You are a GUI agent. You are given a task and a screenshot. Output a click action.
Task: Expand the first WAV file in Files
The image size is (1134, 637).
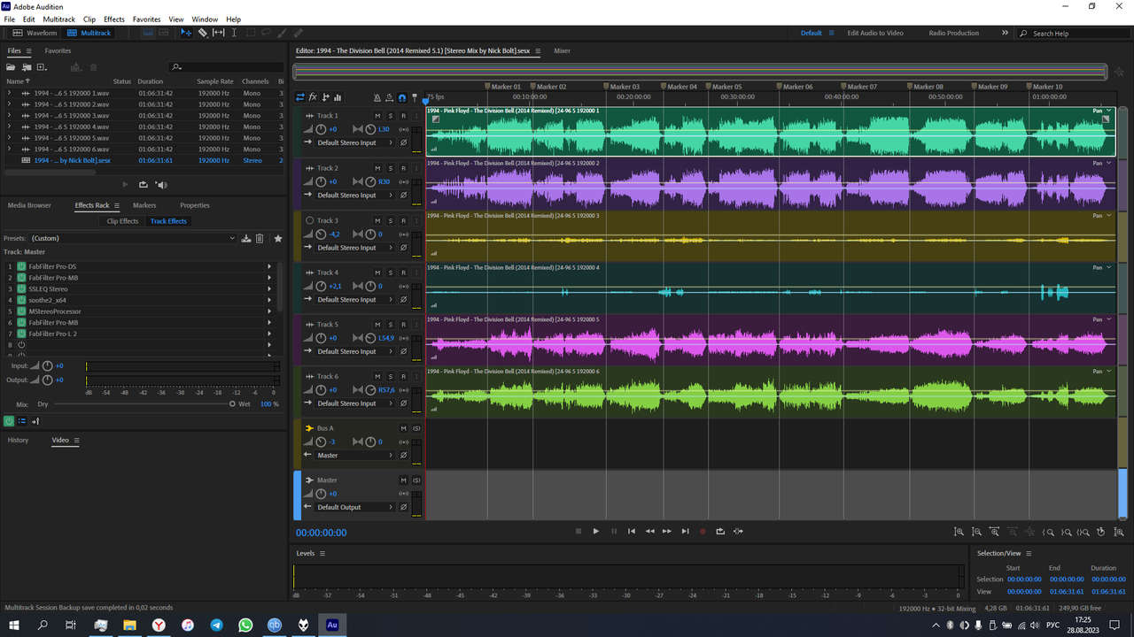10,93
